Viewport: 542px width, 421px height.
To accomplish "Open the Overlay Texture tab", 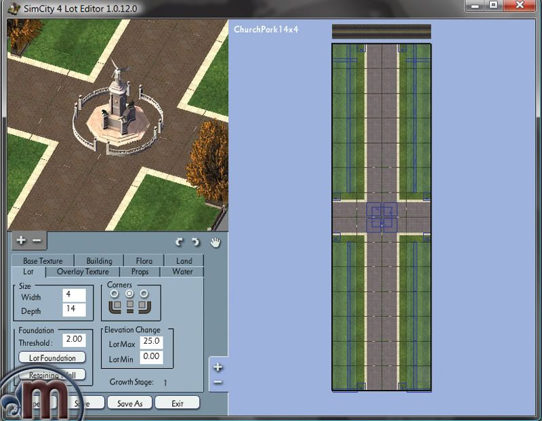I will [83, 272].
